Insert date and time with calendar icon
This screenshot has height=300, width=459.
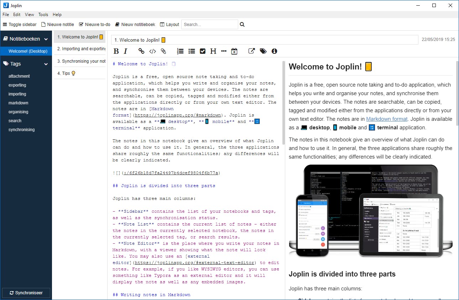coord(234,51)
